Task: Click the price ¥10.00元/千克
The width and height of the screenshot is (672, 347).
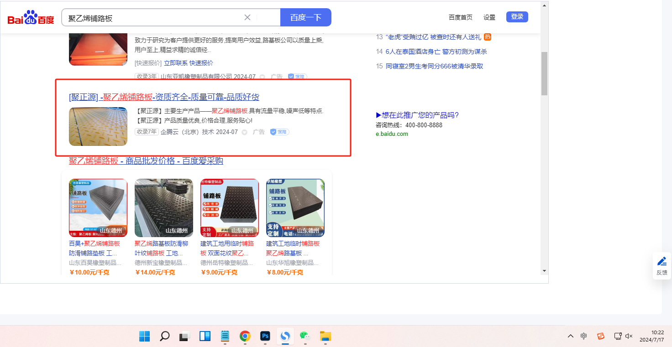Action: (x=89, y=272)
